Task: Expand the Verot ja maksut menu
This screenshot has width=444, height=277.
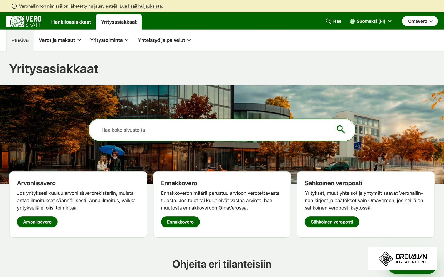Action: [x=60, y=40]
